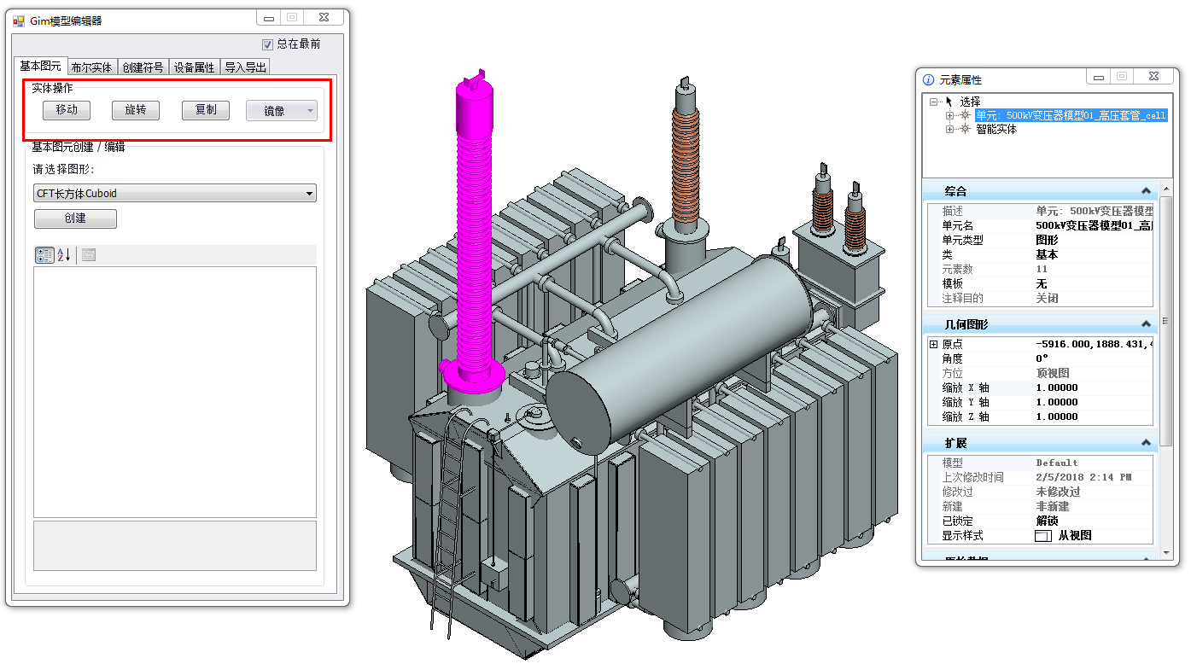1191x664 pixels.
Task: Select the 单元: 500kV变压器模型01 tree item
Action: click(x=1071, y=115)
